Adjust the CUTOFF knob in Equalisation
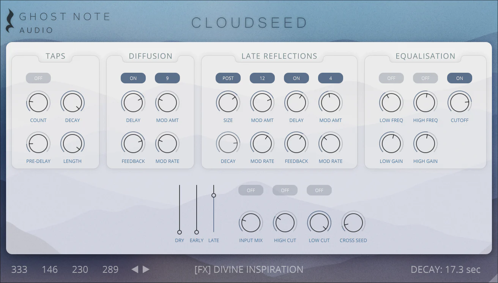This screenshot has width=498, height=283. coord(460,102)
